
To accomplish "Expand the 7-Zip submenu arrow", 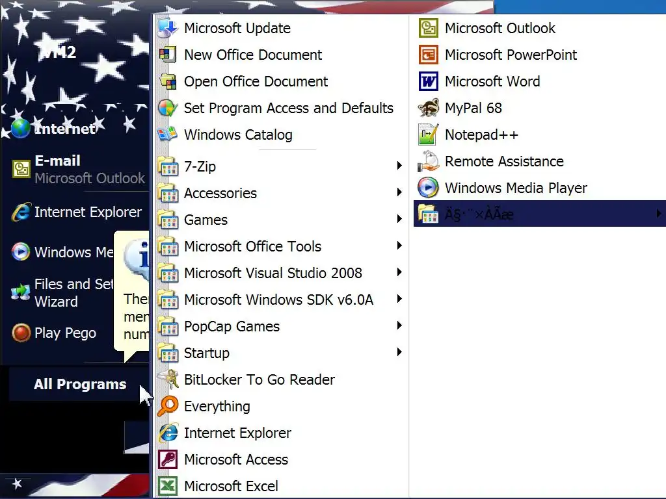I will (x=399, y=166).
